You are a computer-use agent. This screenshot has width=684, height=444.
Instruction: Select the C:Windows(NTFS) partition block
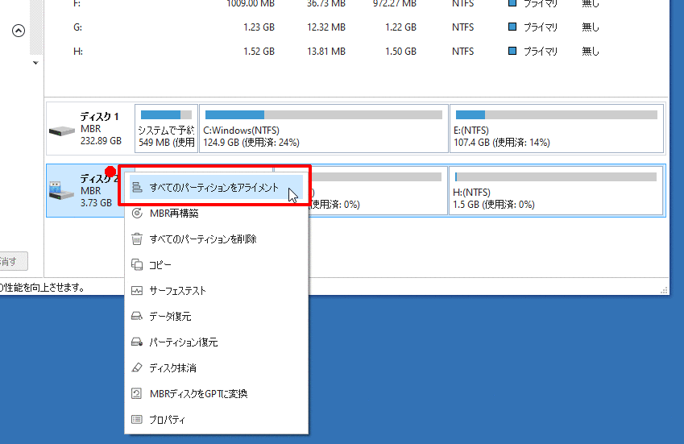(x=323, y=128)
